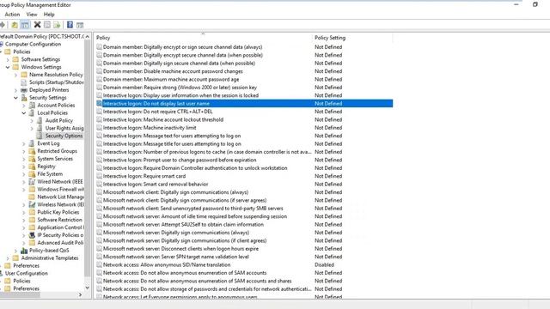Viewport: 550px width, 309px height.
Task: Click the Scripts (Startup/Shutdown) icon
Action: click(x=24, y=82)
